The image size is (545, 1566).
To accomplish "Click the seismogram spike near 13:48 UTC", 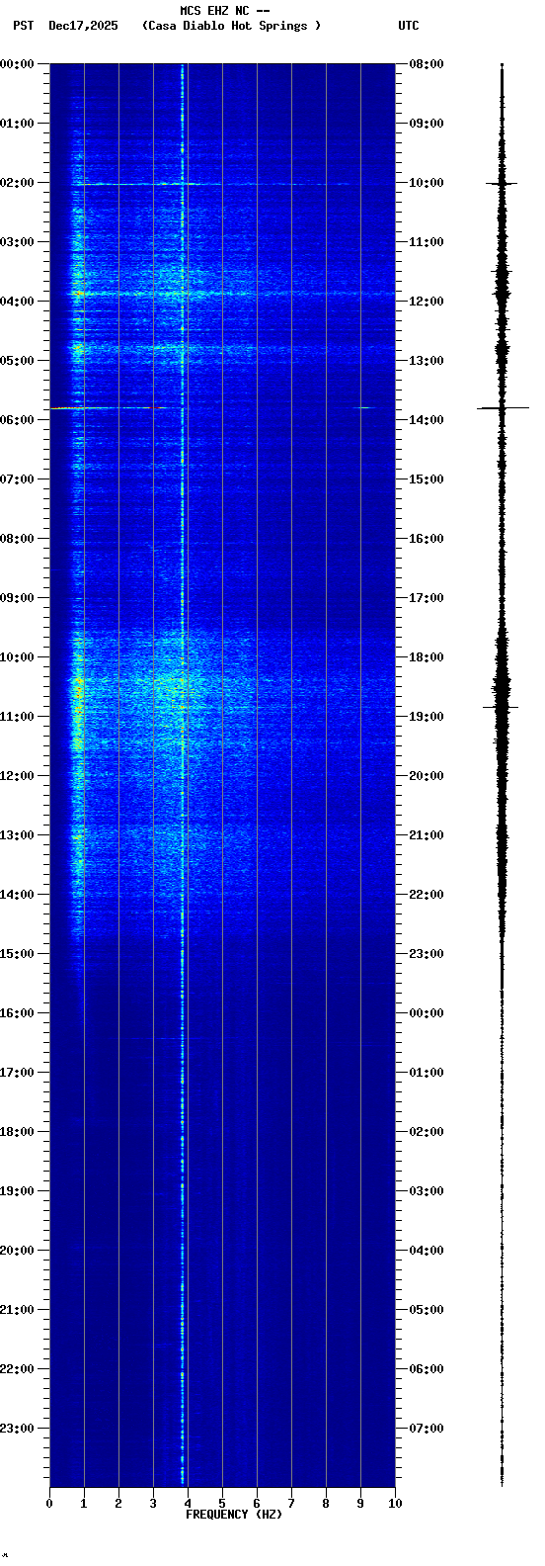I will coord(503,407).
